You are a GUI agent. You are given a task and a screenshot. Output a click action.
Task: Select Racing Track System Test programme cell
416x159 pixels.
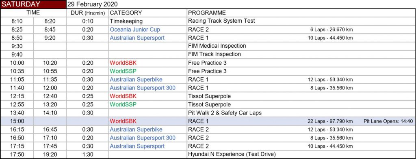point(221,21)
